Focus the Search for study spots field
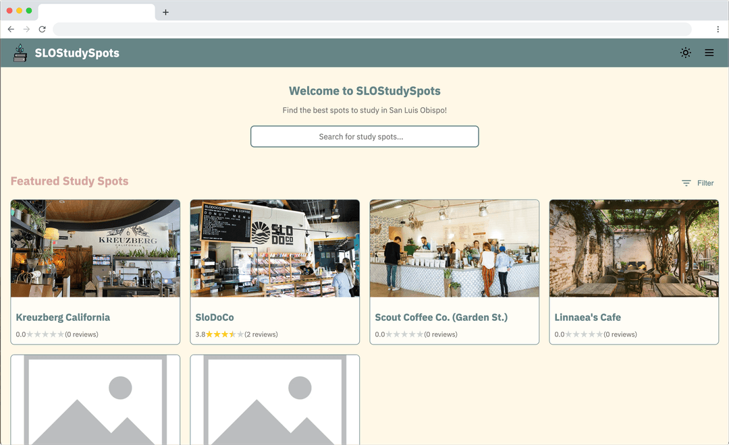Image resolution: width=729 pixels, height=445 pixels. tap(364, 136)
